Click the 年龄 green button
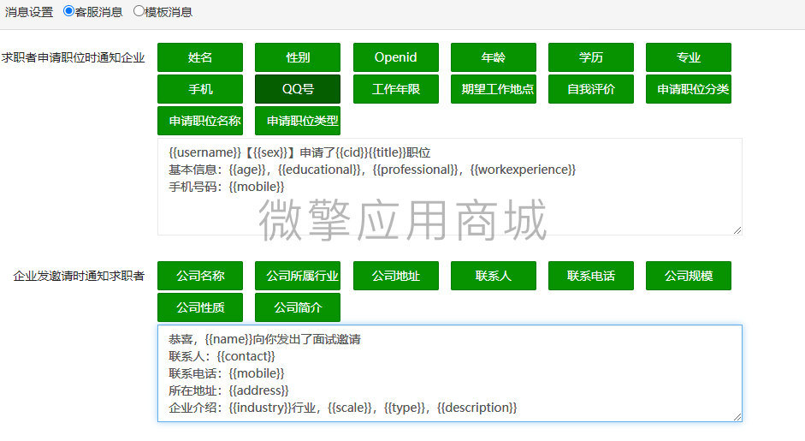This screenshot has width=805, height=441. pos(493,57)
